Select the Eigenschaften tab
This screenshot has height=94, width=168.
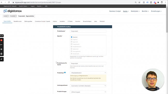(x=7, y=21)
